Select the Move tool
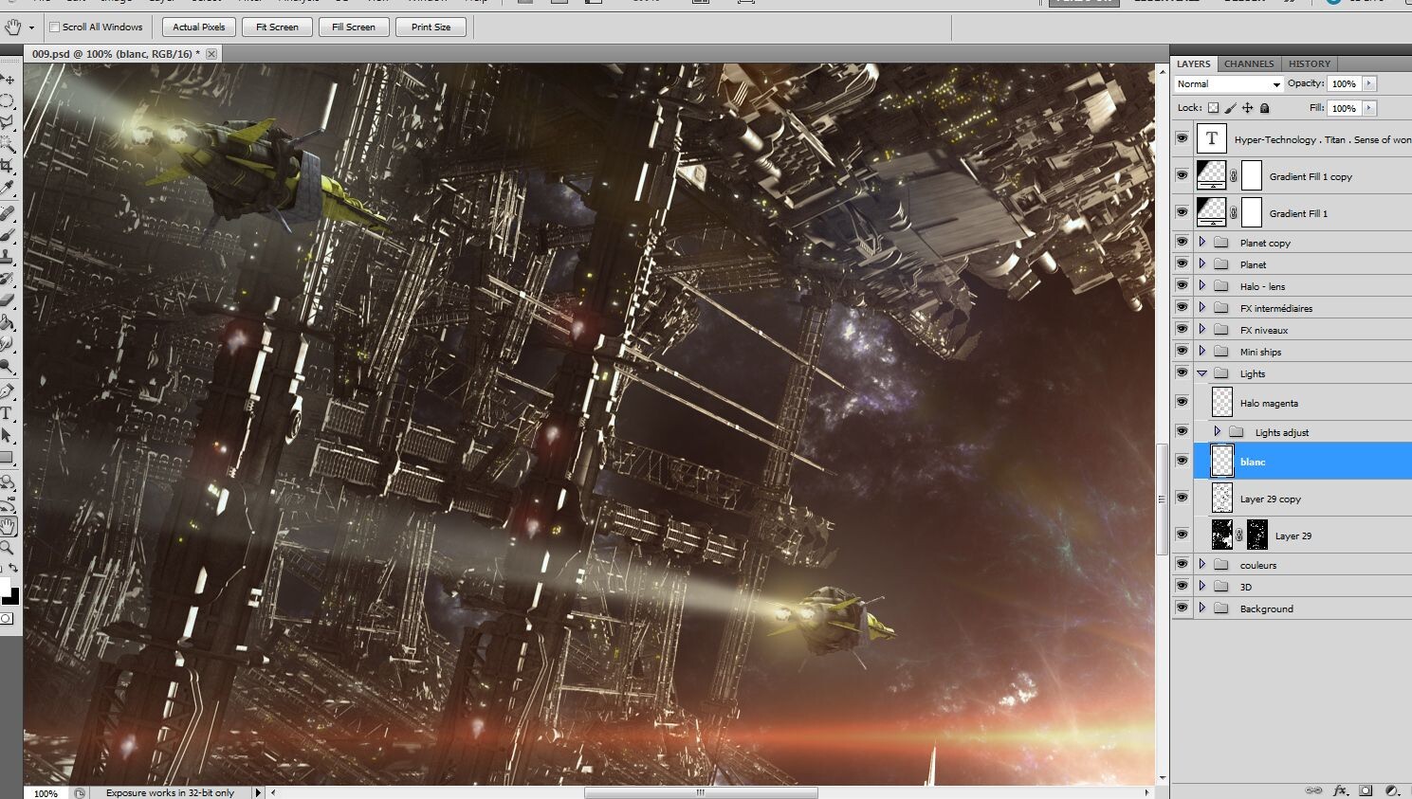Screen dimensions: 1412x799 [x=8, y=81]
